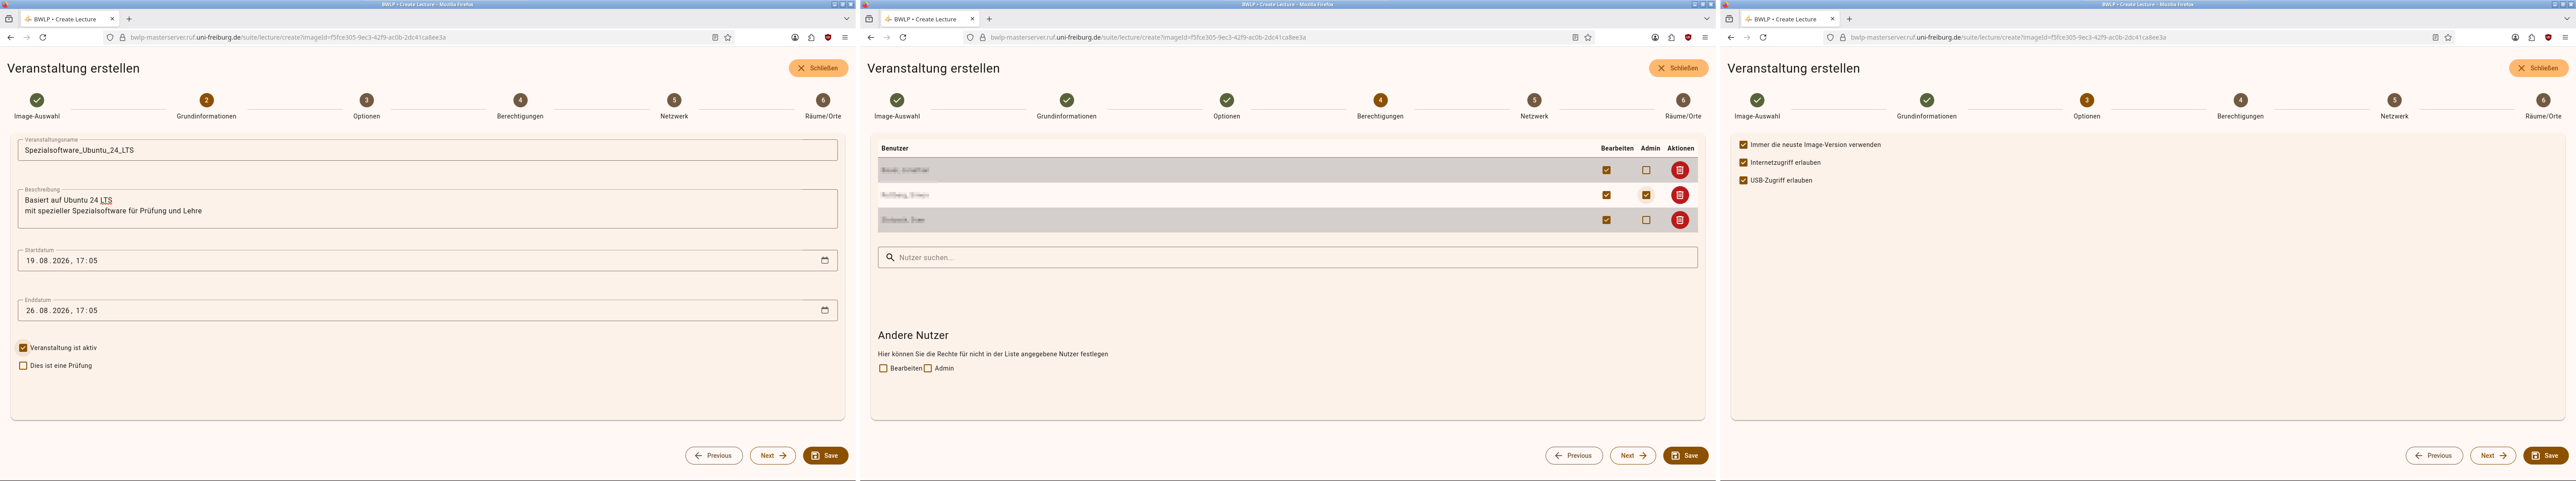Screen dimensions: 2576x481
Task: Focus the Veranstaltungsname text field
Action: [x=427, y=150]
